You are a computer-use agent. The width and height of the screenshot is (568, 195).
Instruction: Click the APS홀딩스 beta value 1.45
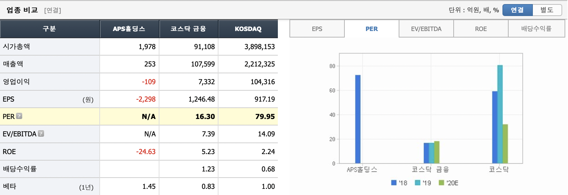click(149, 186)
